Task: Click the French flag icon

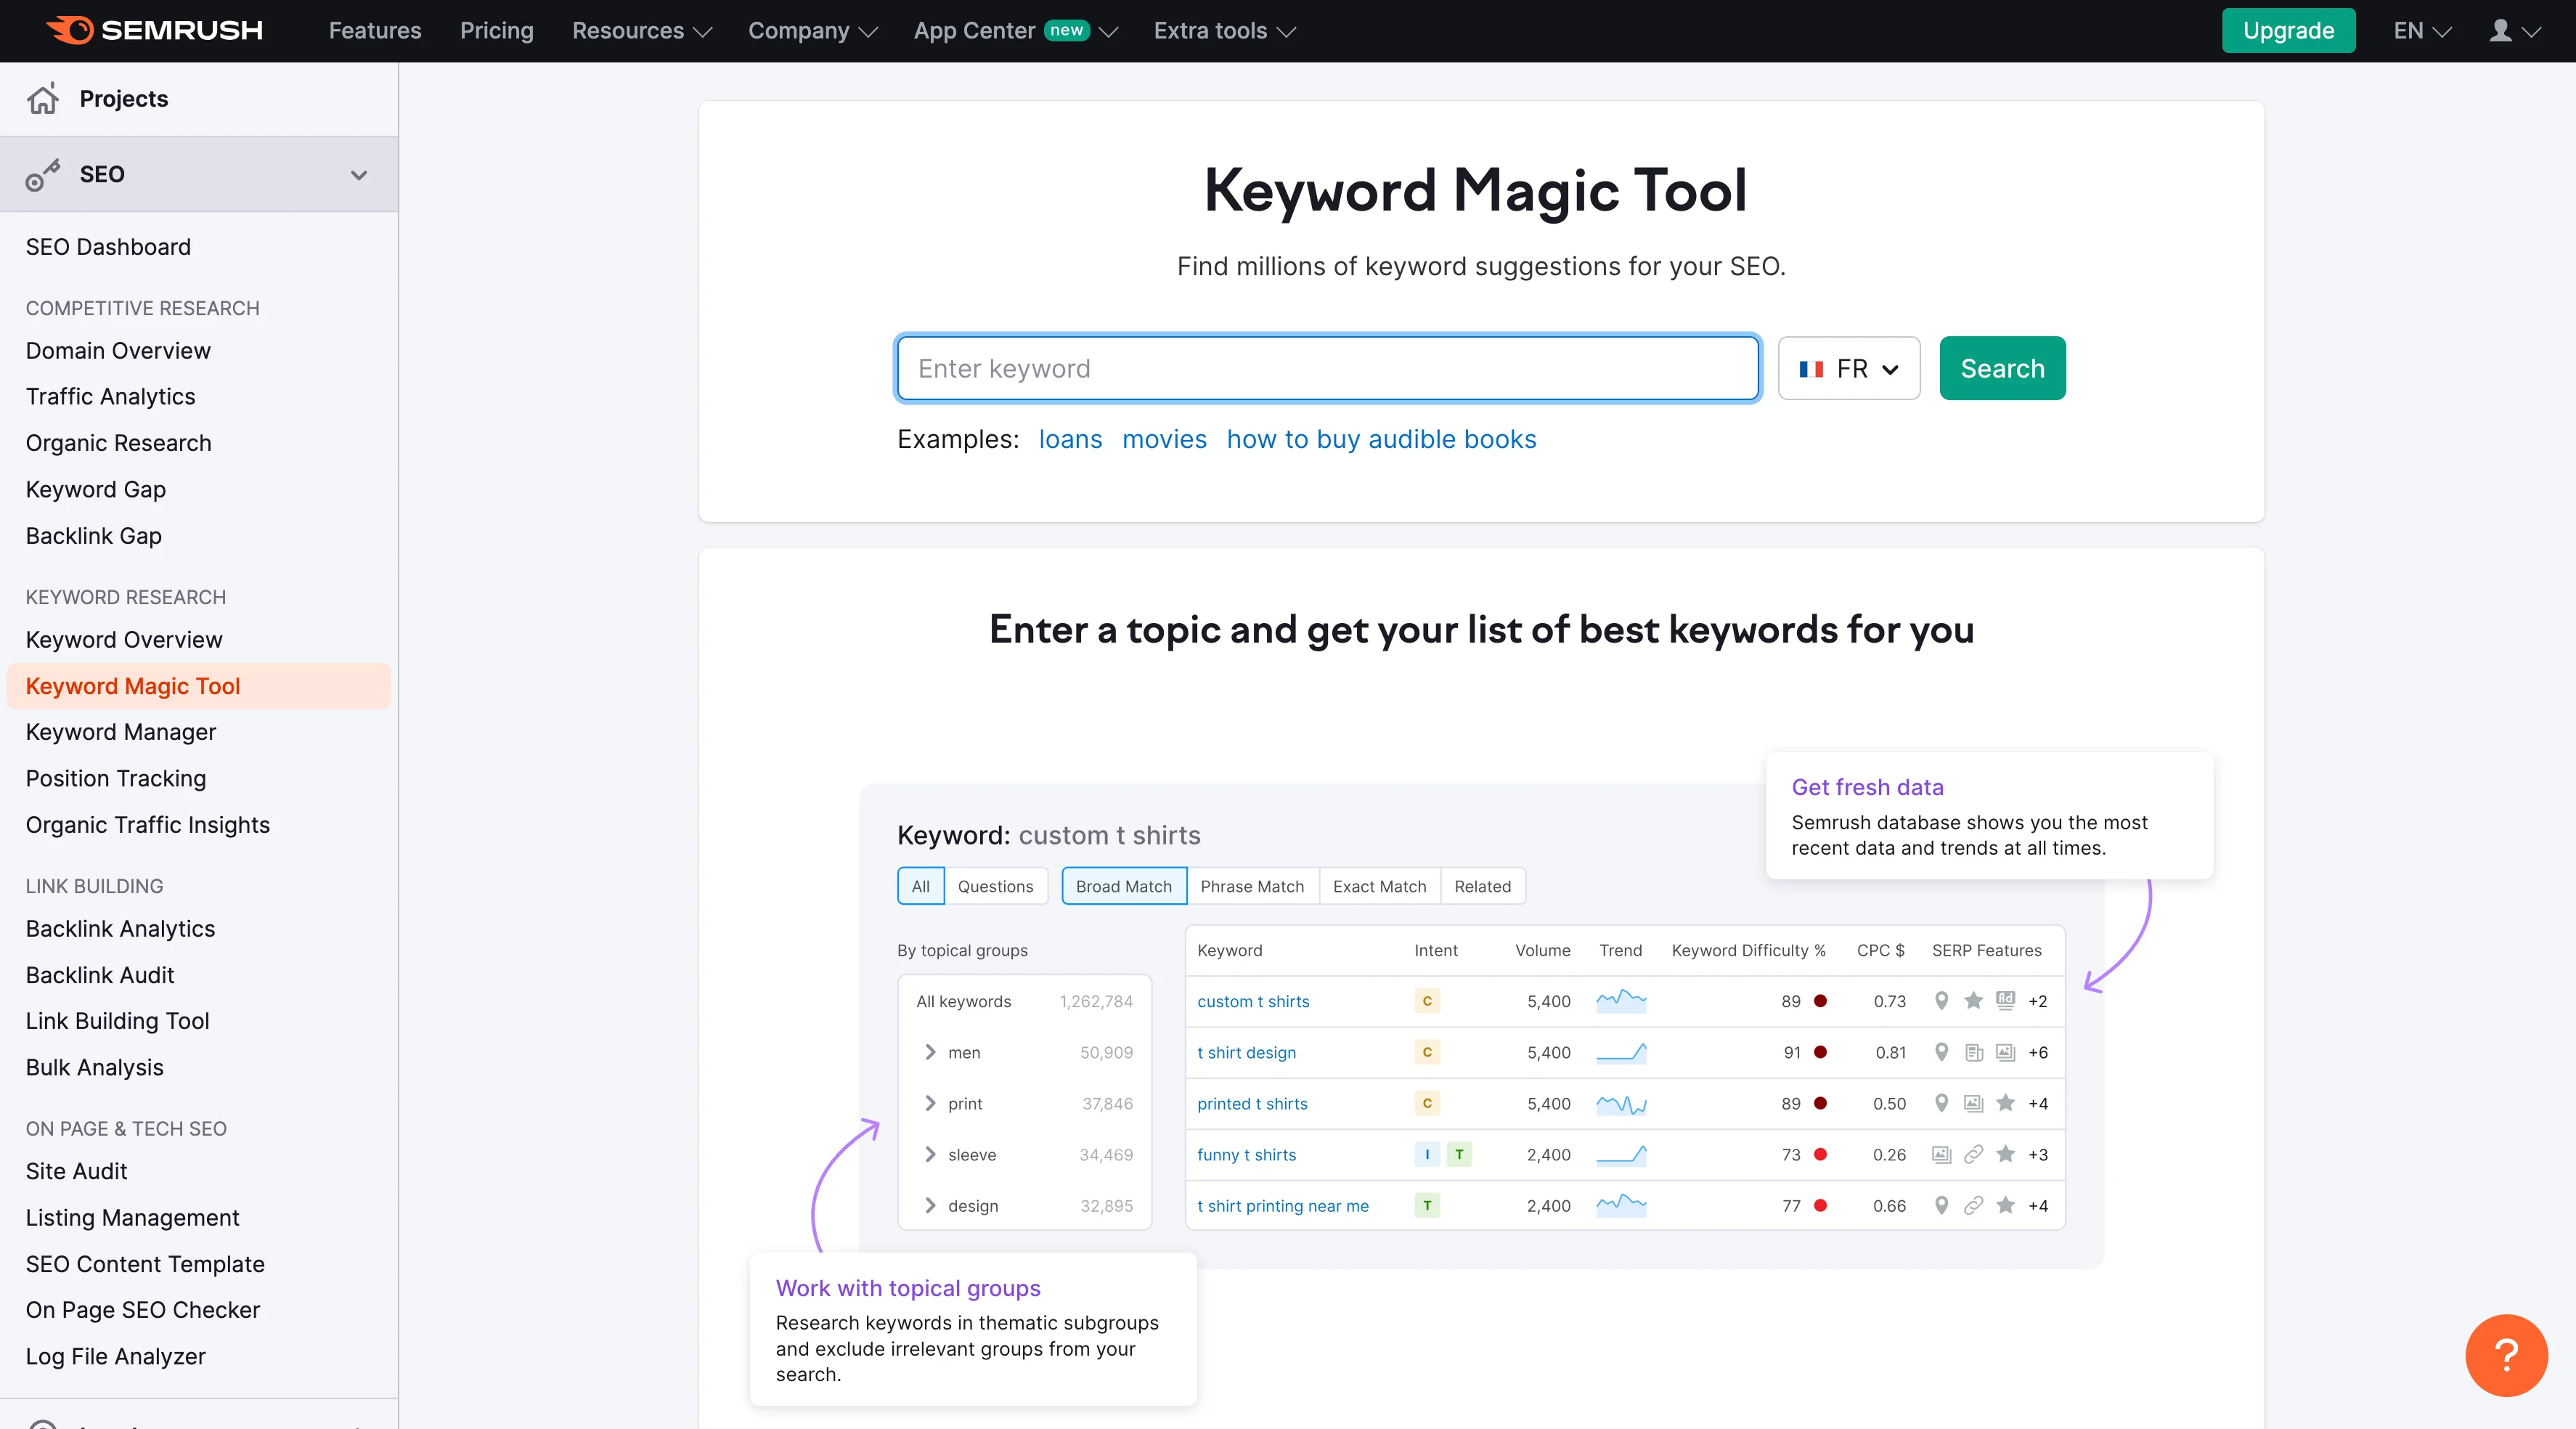Action: [1811, 369]
